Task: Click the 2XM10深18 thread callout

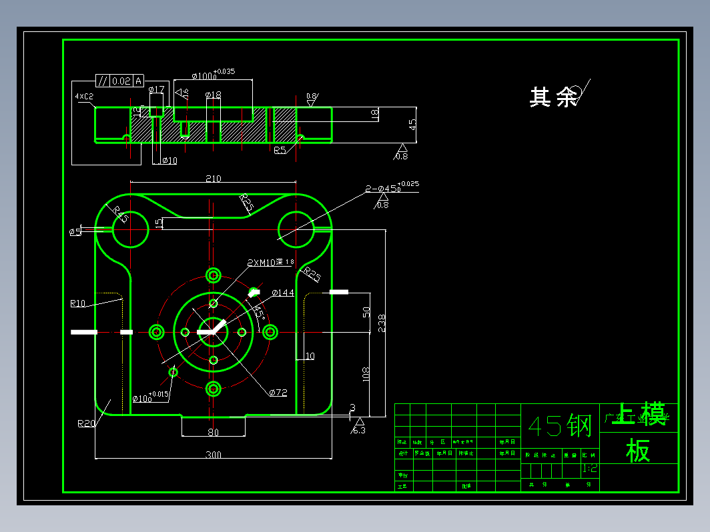Action: 270,263
